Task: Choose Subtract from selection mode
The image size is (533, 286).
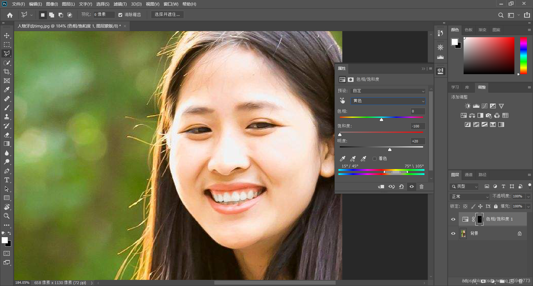Action: [x=61, y=15]
